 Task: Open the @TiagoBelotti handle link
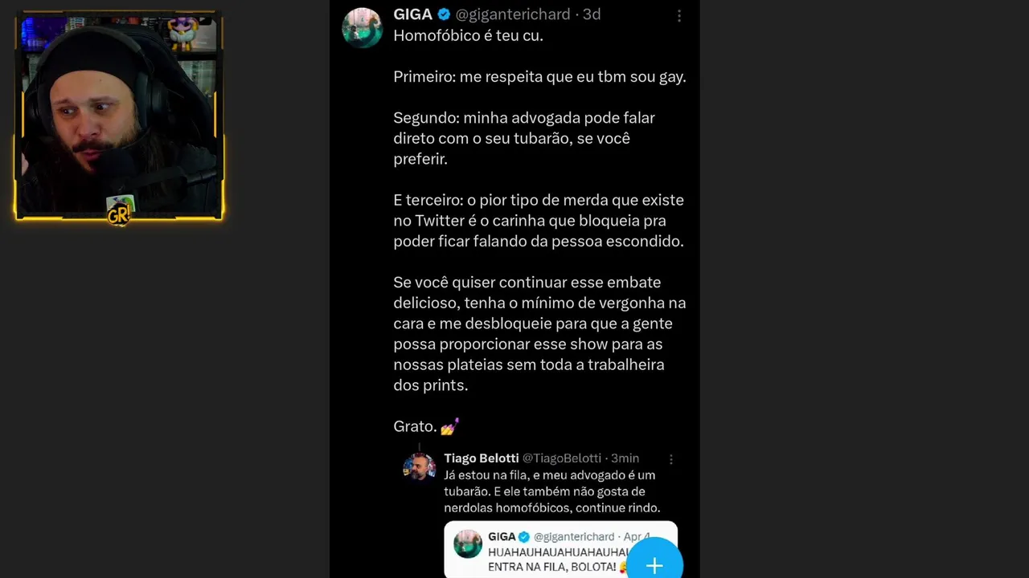(x=562, y=458)
